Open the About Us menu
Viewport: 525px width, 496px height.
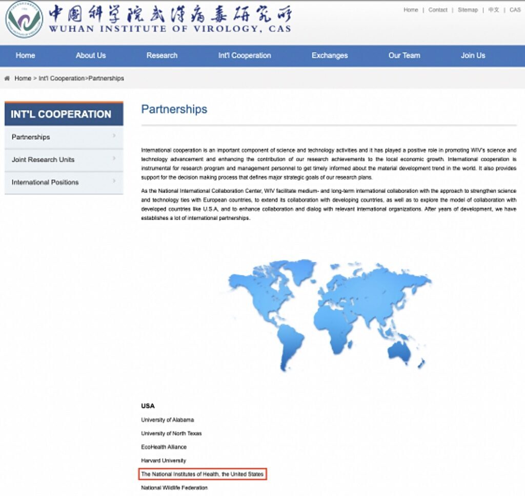coord(91,55)
